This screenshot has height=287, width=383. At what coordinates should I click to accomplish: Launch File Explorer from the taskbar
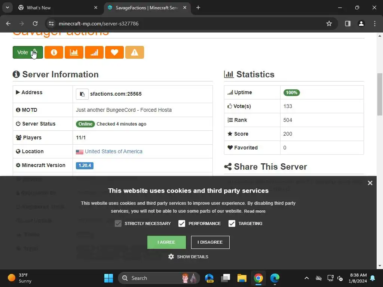point(242,278)
